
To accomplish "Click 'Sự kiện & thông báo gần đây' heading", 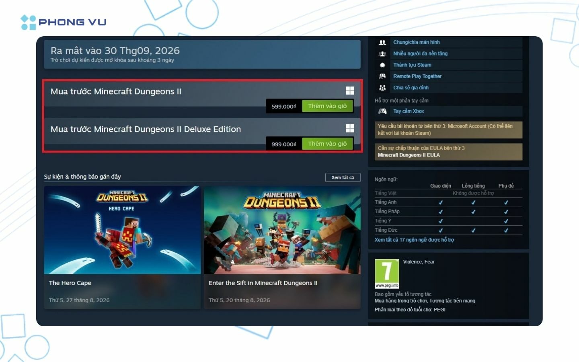I will pos(82,177).
